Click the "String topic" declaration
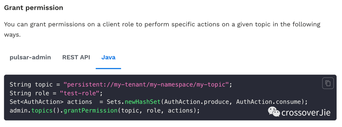 [x=31, y=84]
